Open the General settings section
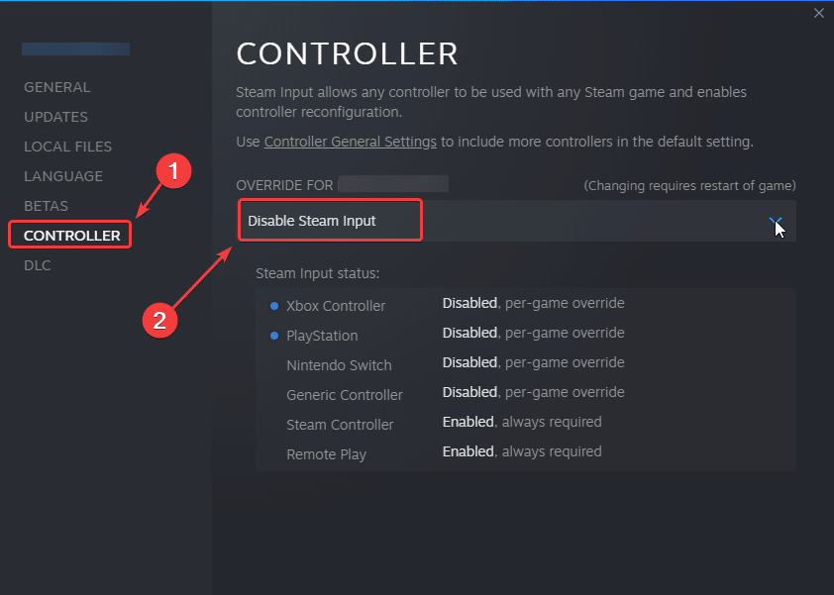This screenshot has width=834, height=595. (56, 87)
